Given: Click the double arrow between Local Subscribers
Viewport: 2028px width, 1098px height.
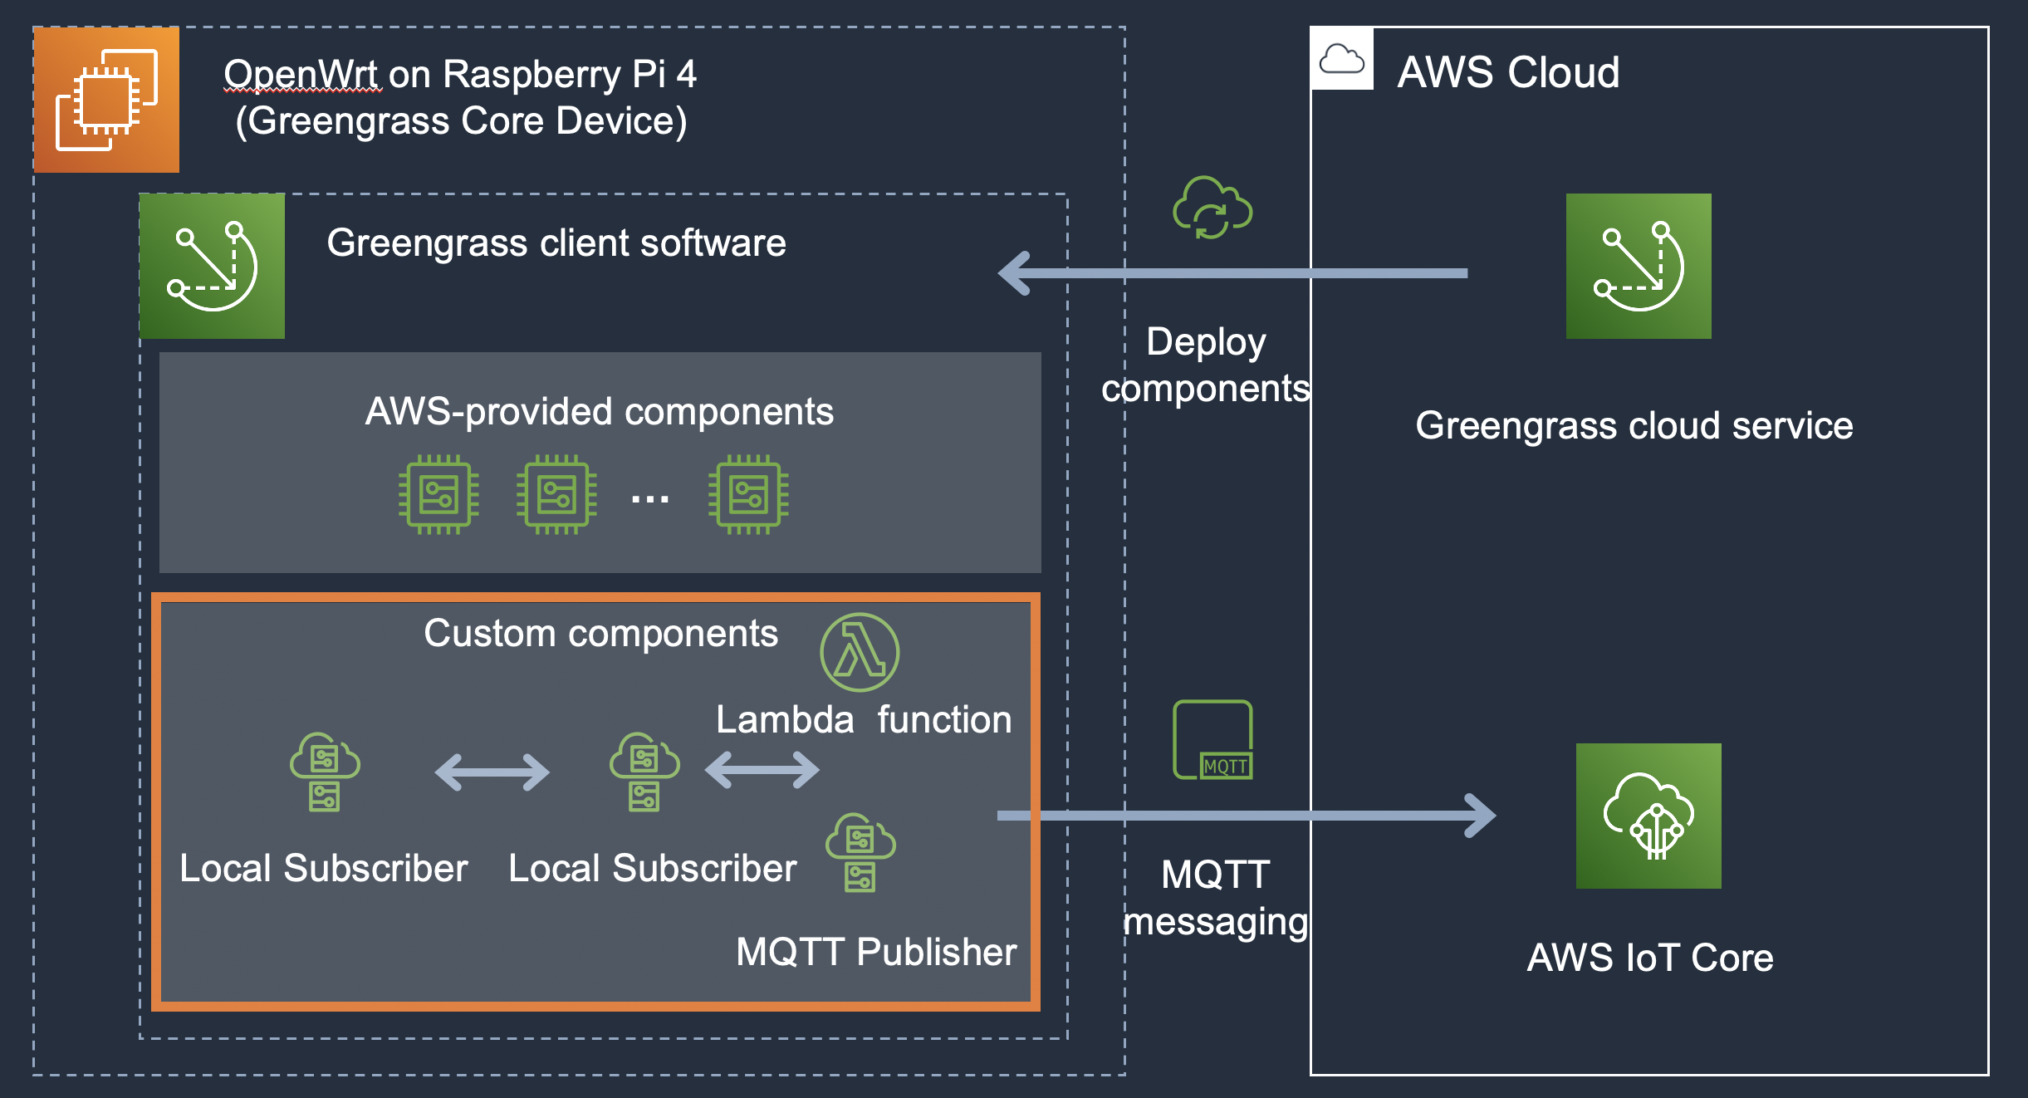Looking at the screenshot, I should click(492, 772).
